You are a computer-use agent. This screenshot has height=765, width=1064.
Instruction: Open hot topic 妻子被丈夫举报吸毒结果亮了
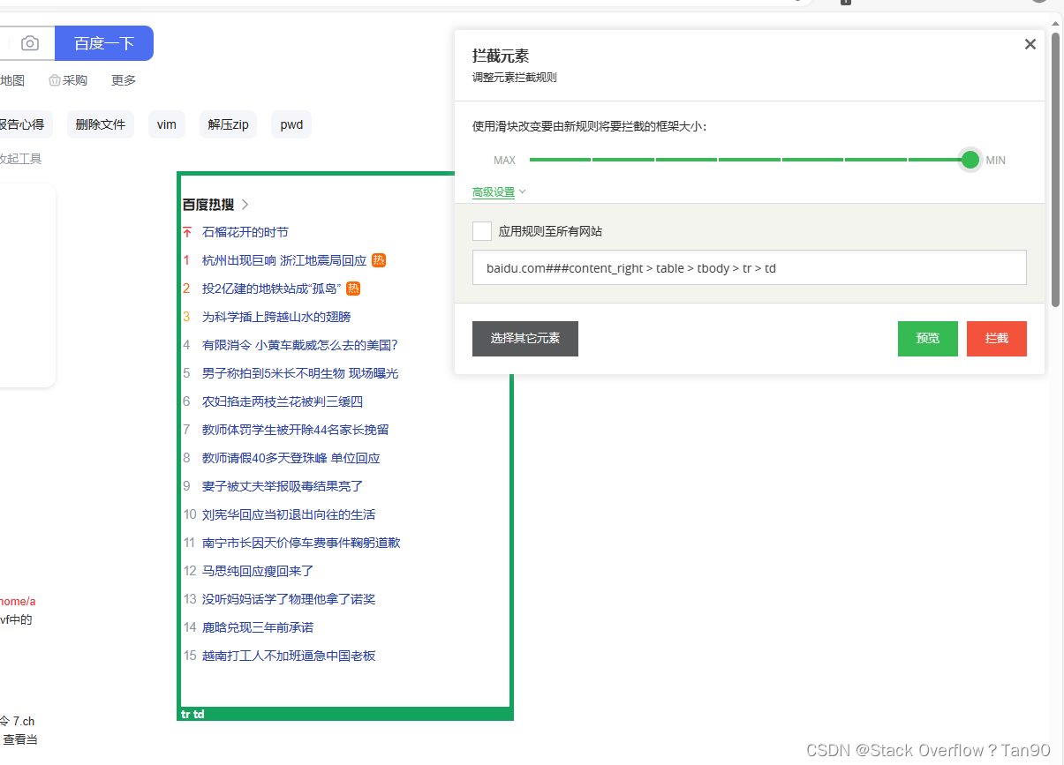click(283, 486)
